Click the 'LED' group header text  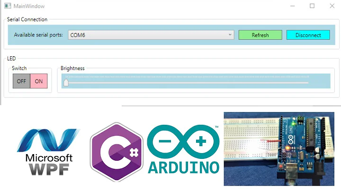11,58
